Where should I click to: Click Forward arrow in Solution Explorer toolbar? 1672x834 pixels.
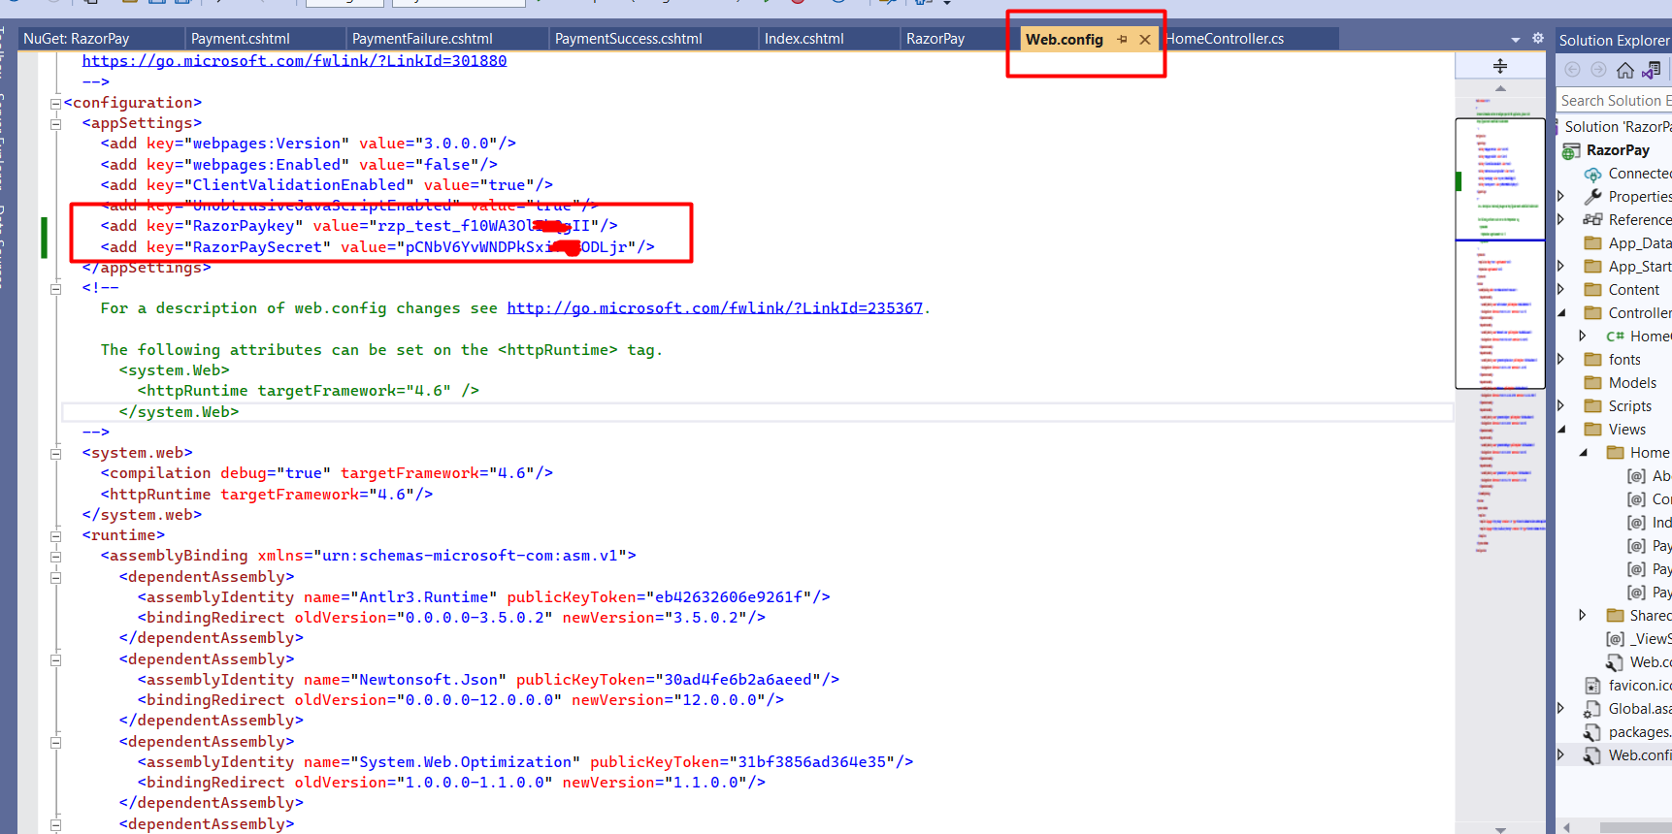(x=1598, y=70)
